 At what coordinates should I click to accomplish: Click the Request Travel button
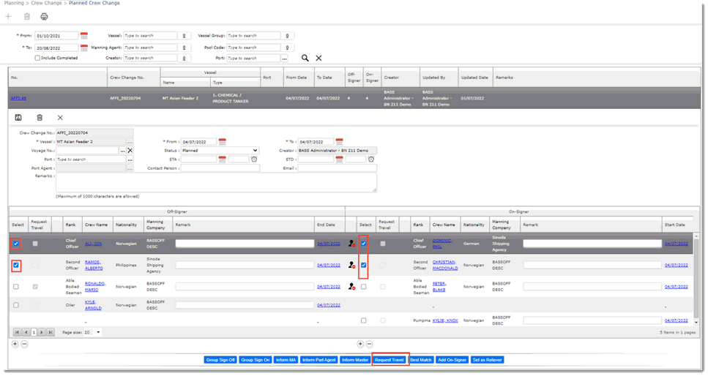click(390, 360)
